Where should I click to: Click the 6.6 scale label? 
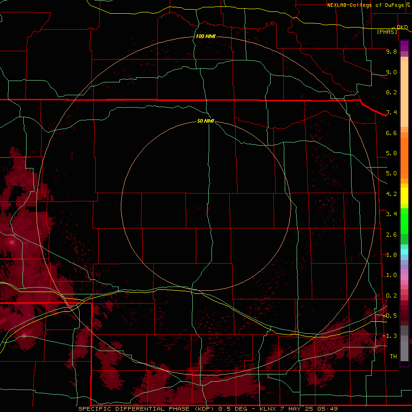[x=391, y=133]
